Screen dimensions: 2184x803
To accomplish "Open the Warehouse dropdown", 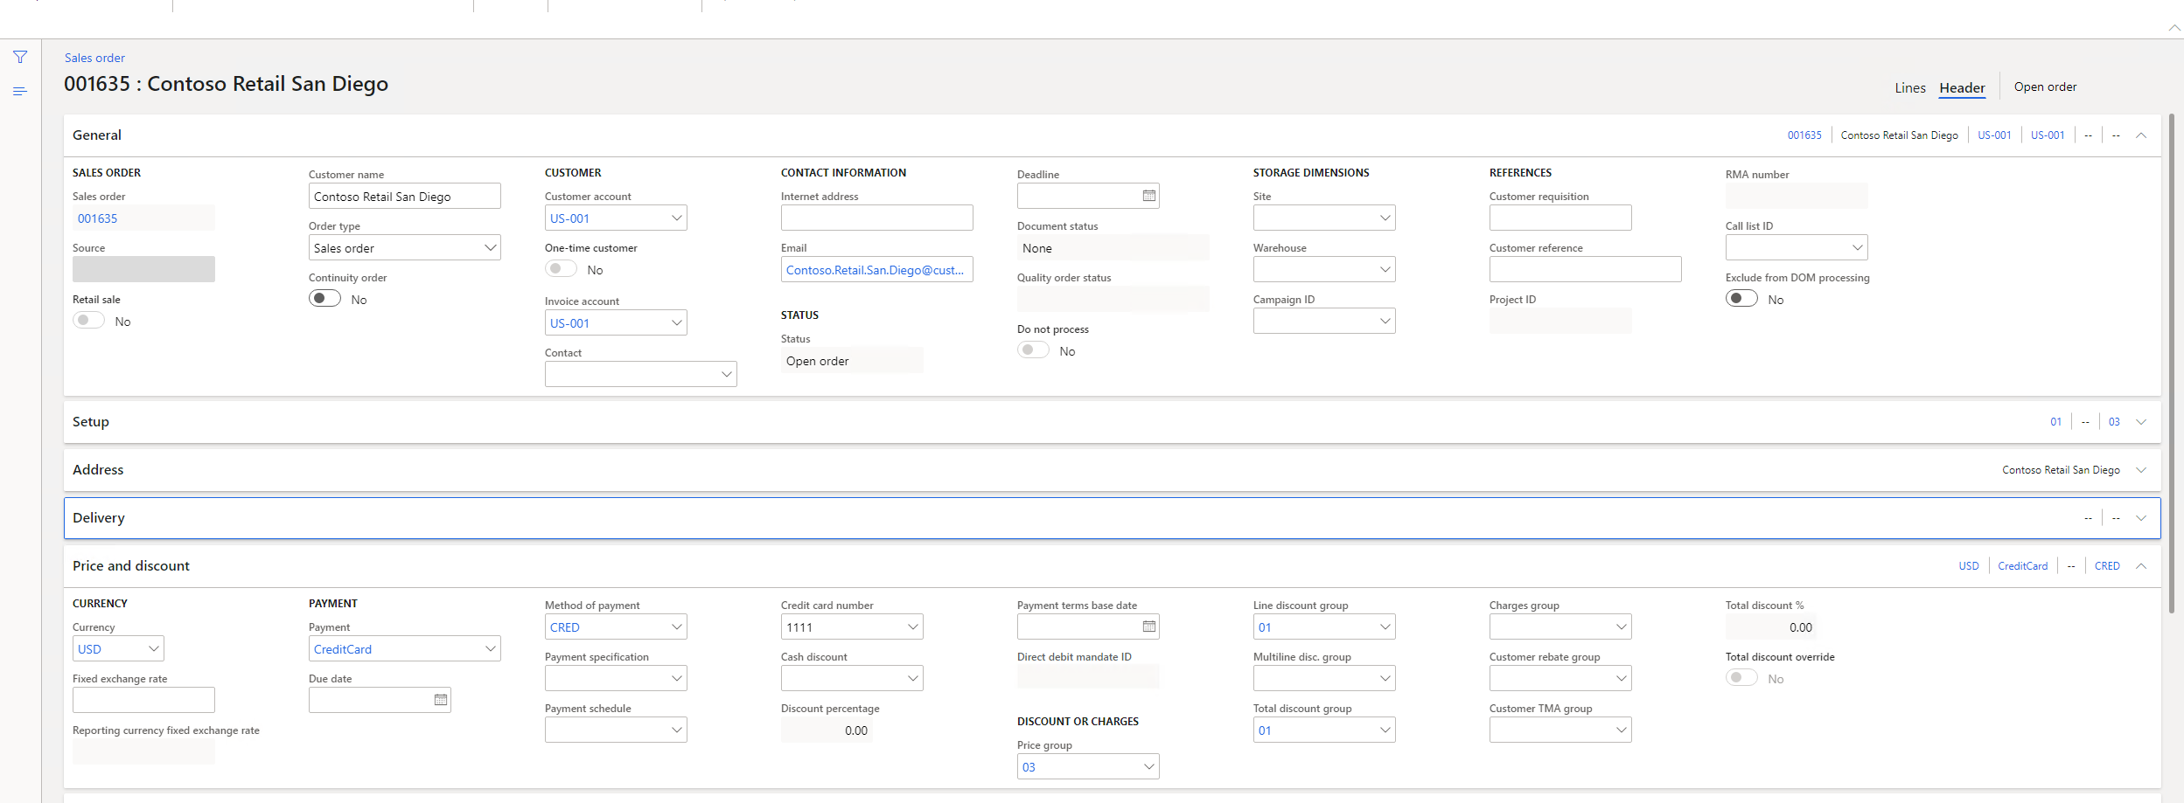I will click(x=1385, y=270).
